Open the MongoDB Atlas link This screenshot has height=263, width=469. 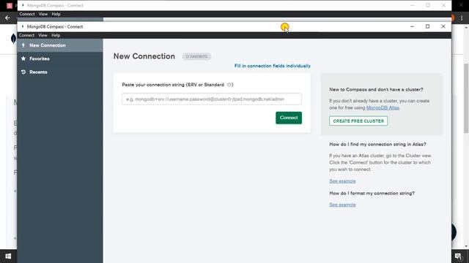coord(383,107)
